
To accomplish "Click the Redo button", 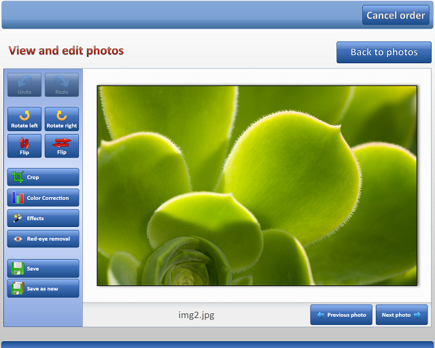I will 62,85.
